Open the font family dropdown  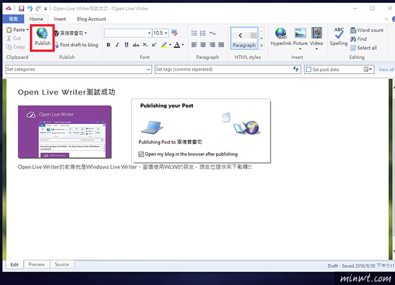[x=149, y=33]
